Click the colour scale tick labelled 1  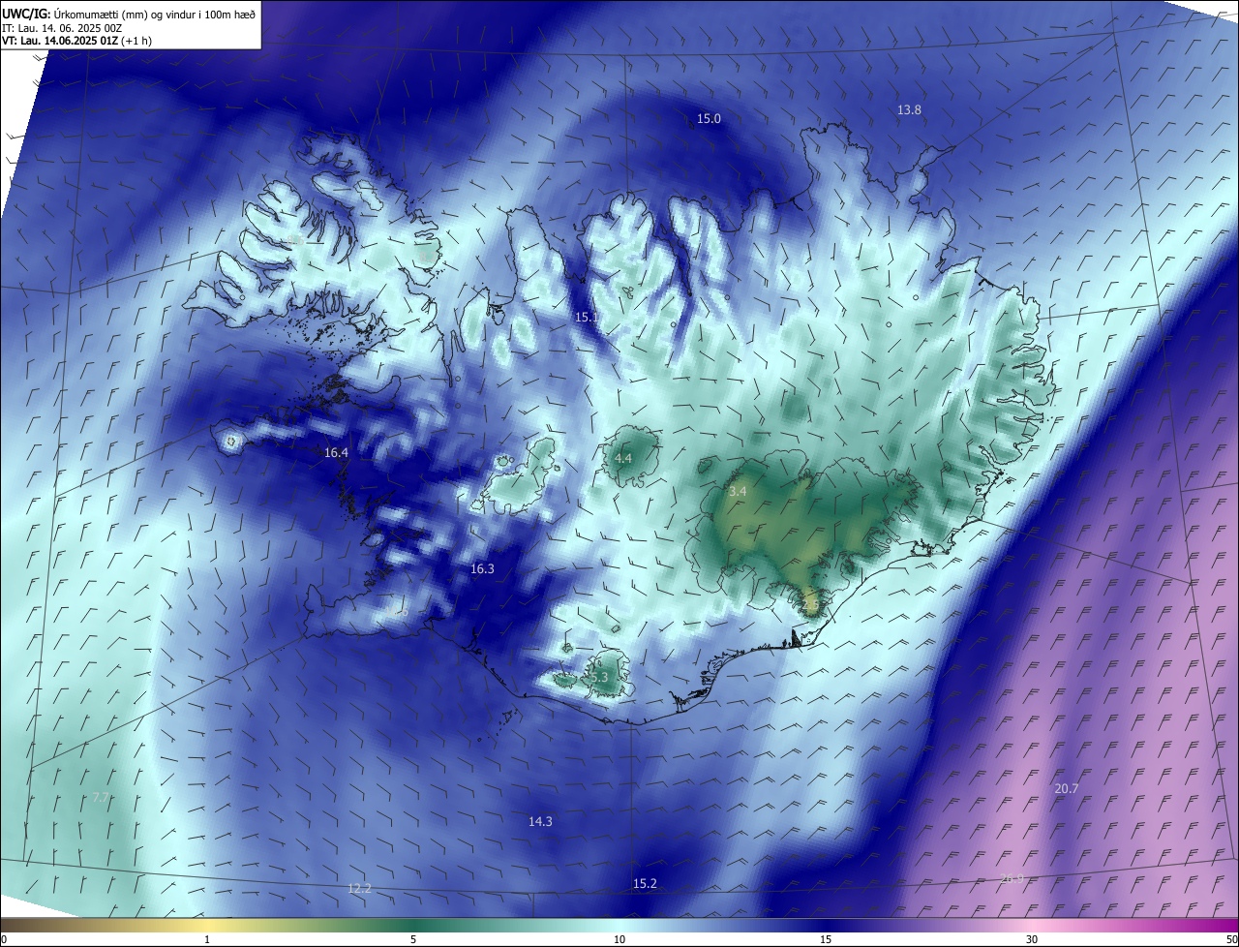(x=207, y=939)
